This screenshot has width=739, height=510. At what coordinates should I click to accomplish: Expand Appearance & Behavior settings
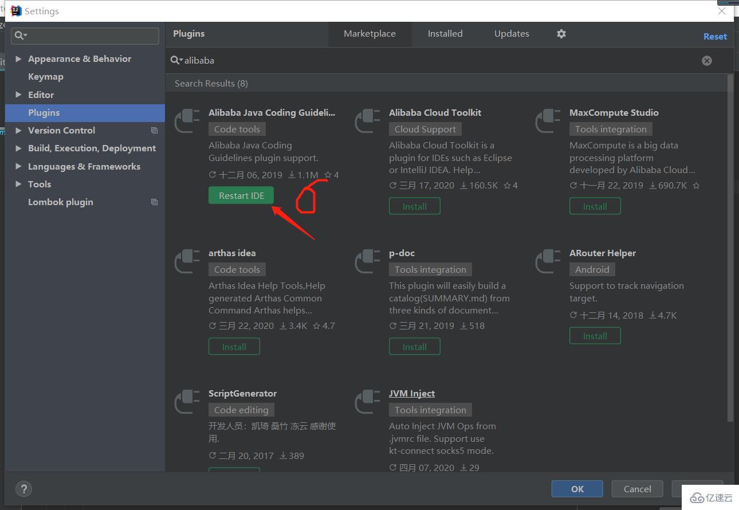click(18, 59)
